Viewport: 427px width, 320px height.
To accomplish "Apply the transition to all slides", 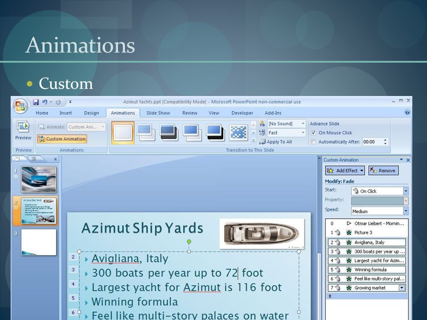I will coord(276,142).
